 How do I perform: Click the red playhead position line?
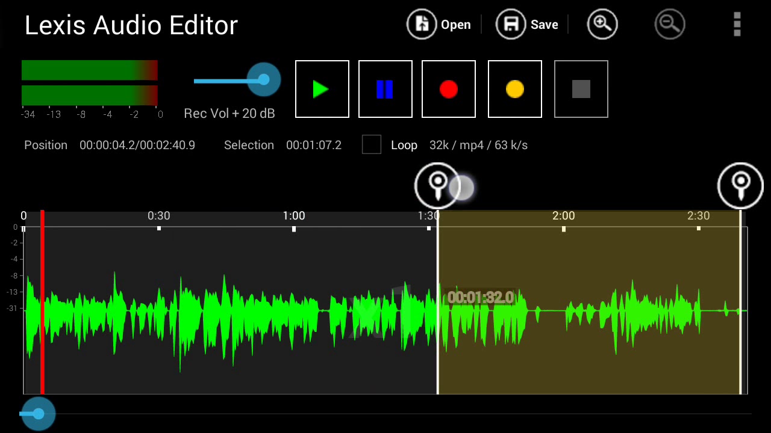(42, 302)
